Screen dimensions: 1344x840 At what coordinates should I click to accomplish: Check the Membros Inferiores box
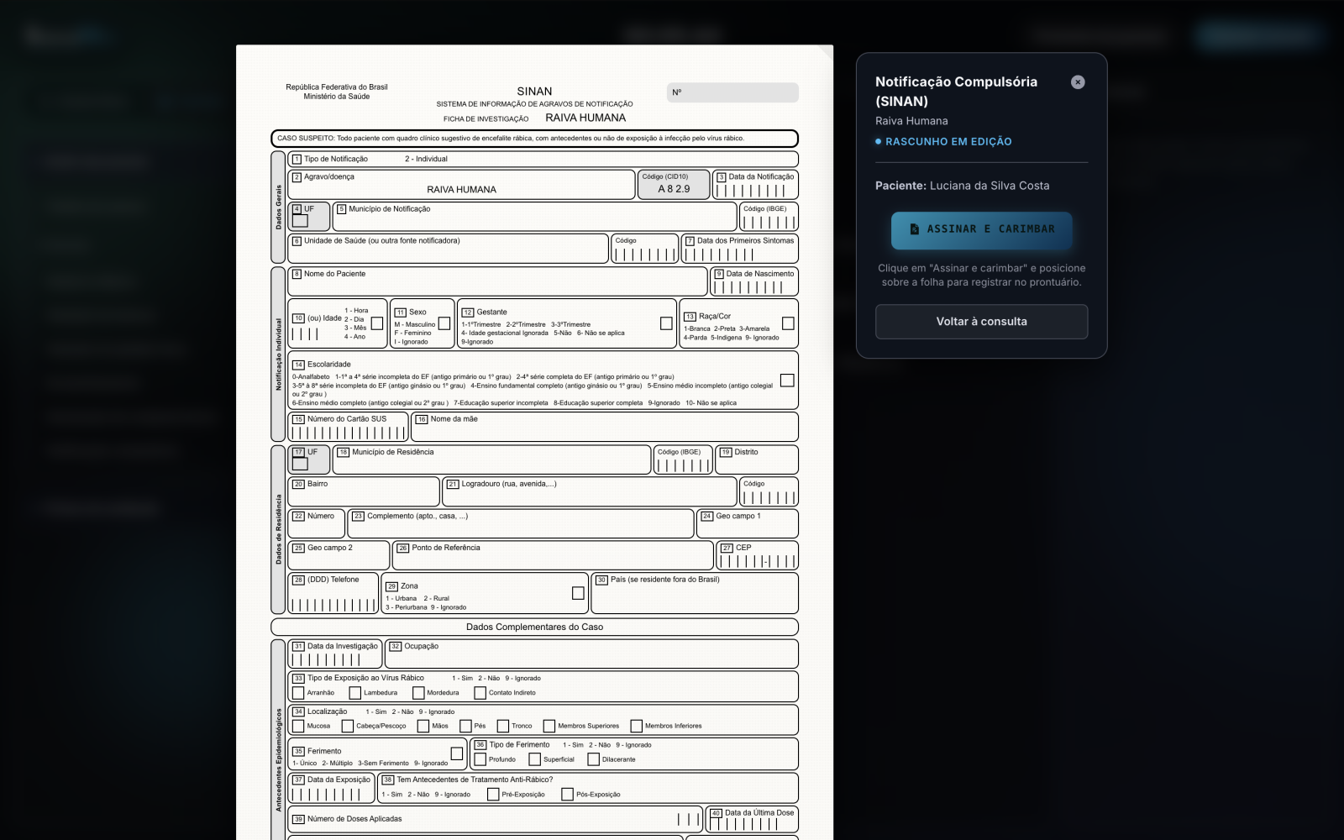[636, 726]
